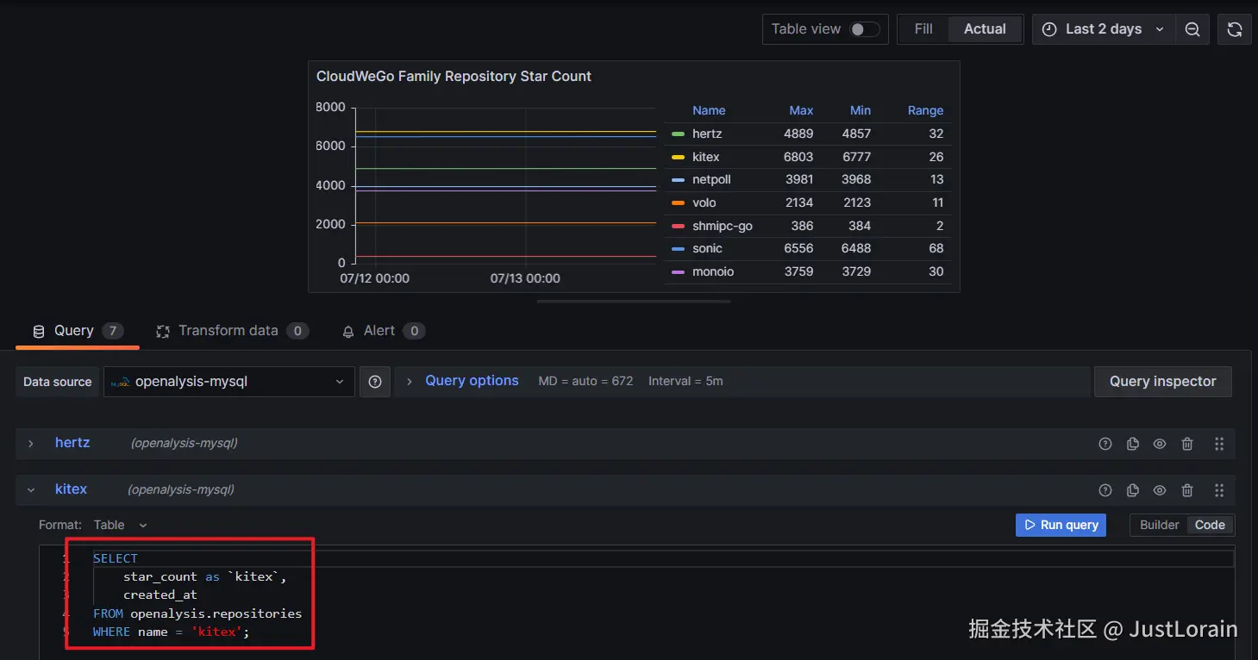Sort legend by Range column
1258x660 pixels.
[925, 110]
